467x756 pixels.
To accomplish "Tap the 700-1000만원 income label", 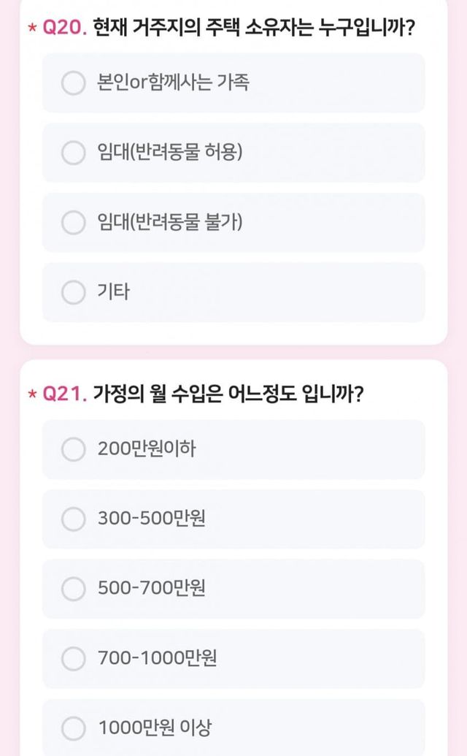I will tap(158, 659).
